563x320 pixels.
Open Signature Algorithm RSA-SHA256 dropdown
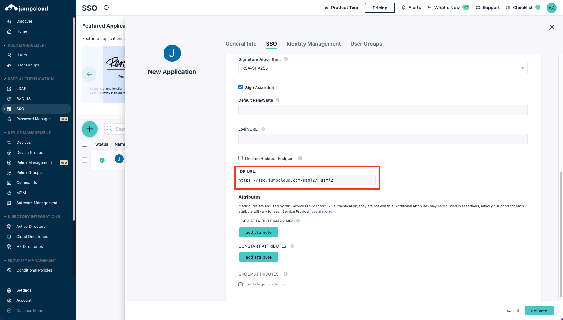click(x=383, y=68)
